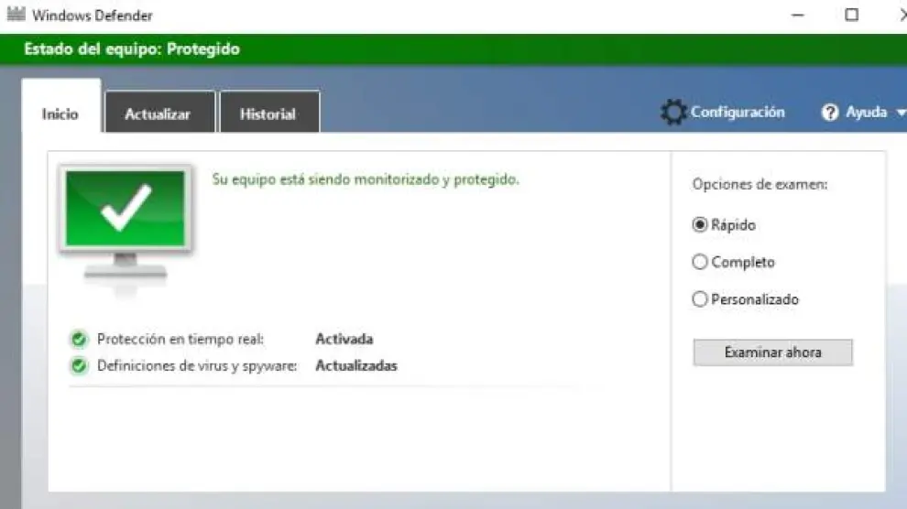The width and height of the screenshot is (907, 509).
Task: Select the Rápido scan option
Action: [701, 224]
